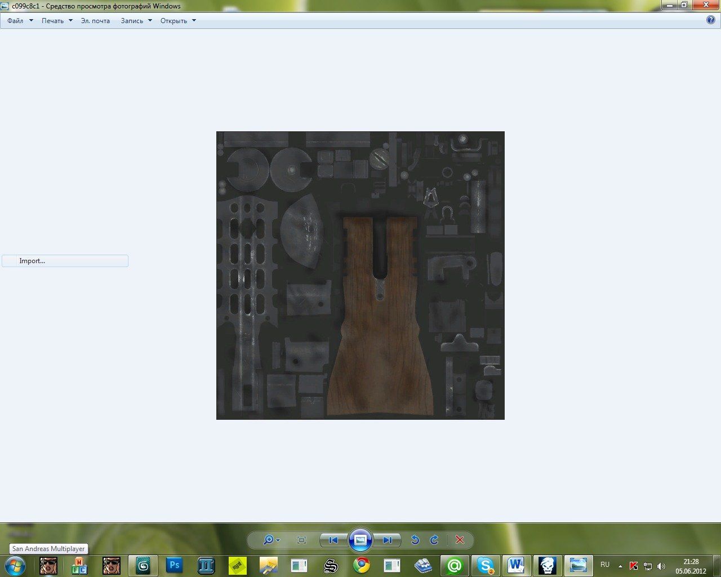Open the blue stacked-layers taskbar icon

coord(423,565)
